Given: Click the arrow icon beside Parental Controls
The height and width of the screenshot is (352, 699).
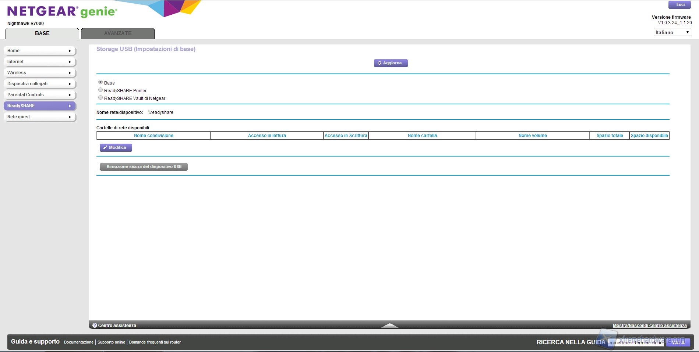Looking at the screenshot, I should click(70, 95).
